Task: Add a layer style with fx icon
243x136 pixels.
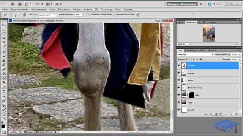Action: (211, 114)
